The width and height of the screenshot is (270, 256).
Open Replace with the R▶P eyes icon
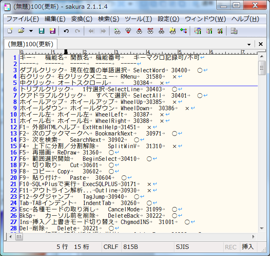click(150, 31)
